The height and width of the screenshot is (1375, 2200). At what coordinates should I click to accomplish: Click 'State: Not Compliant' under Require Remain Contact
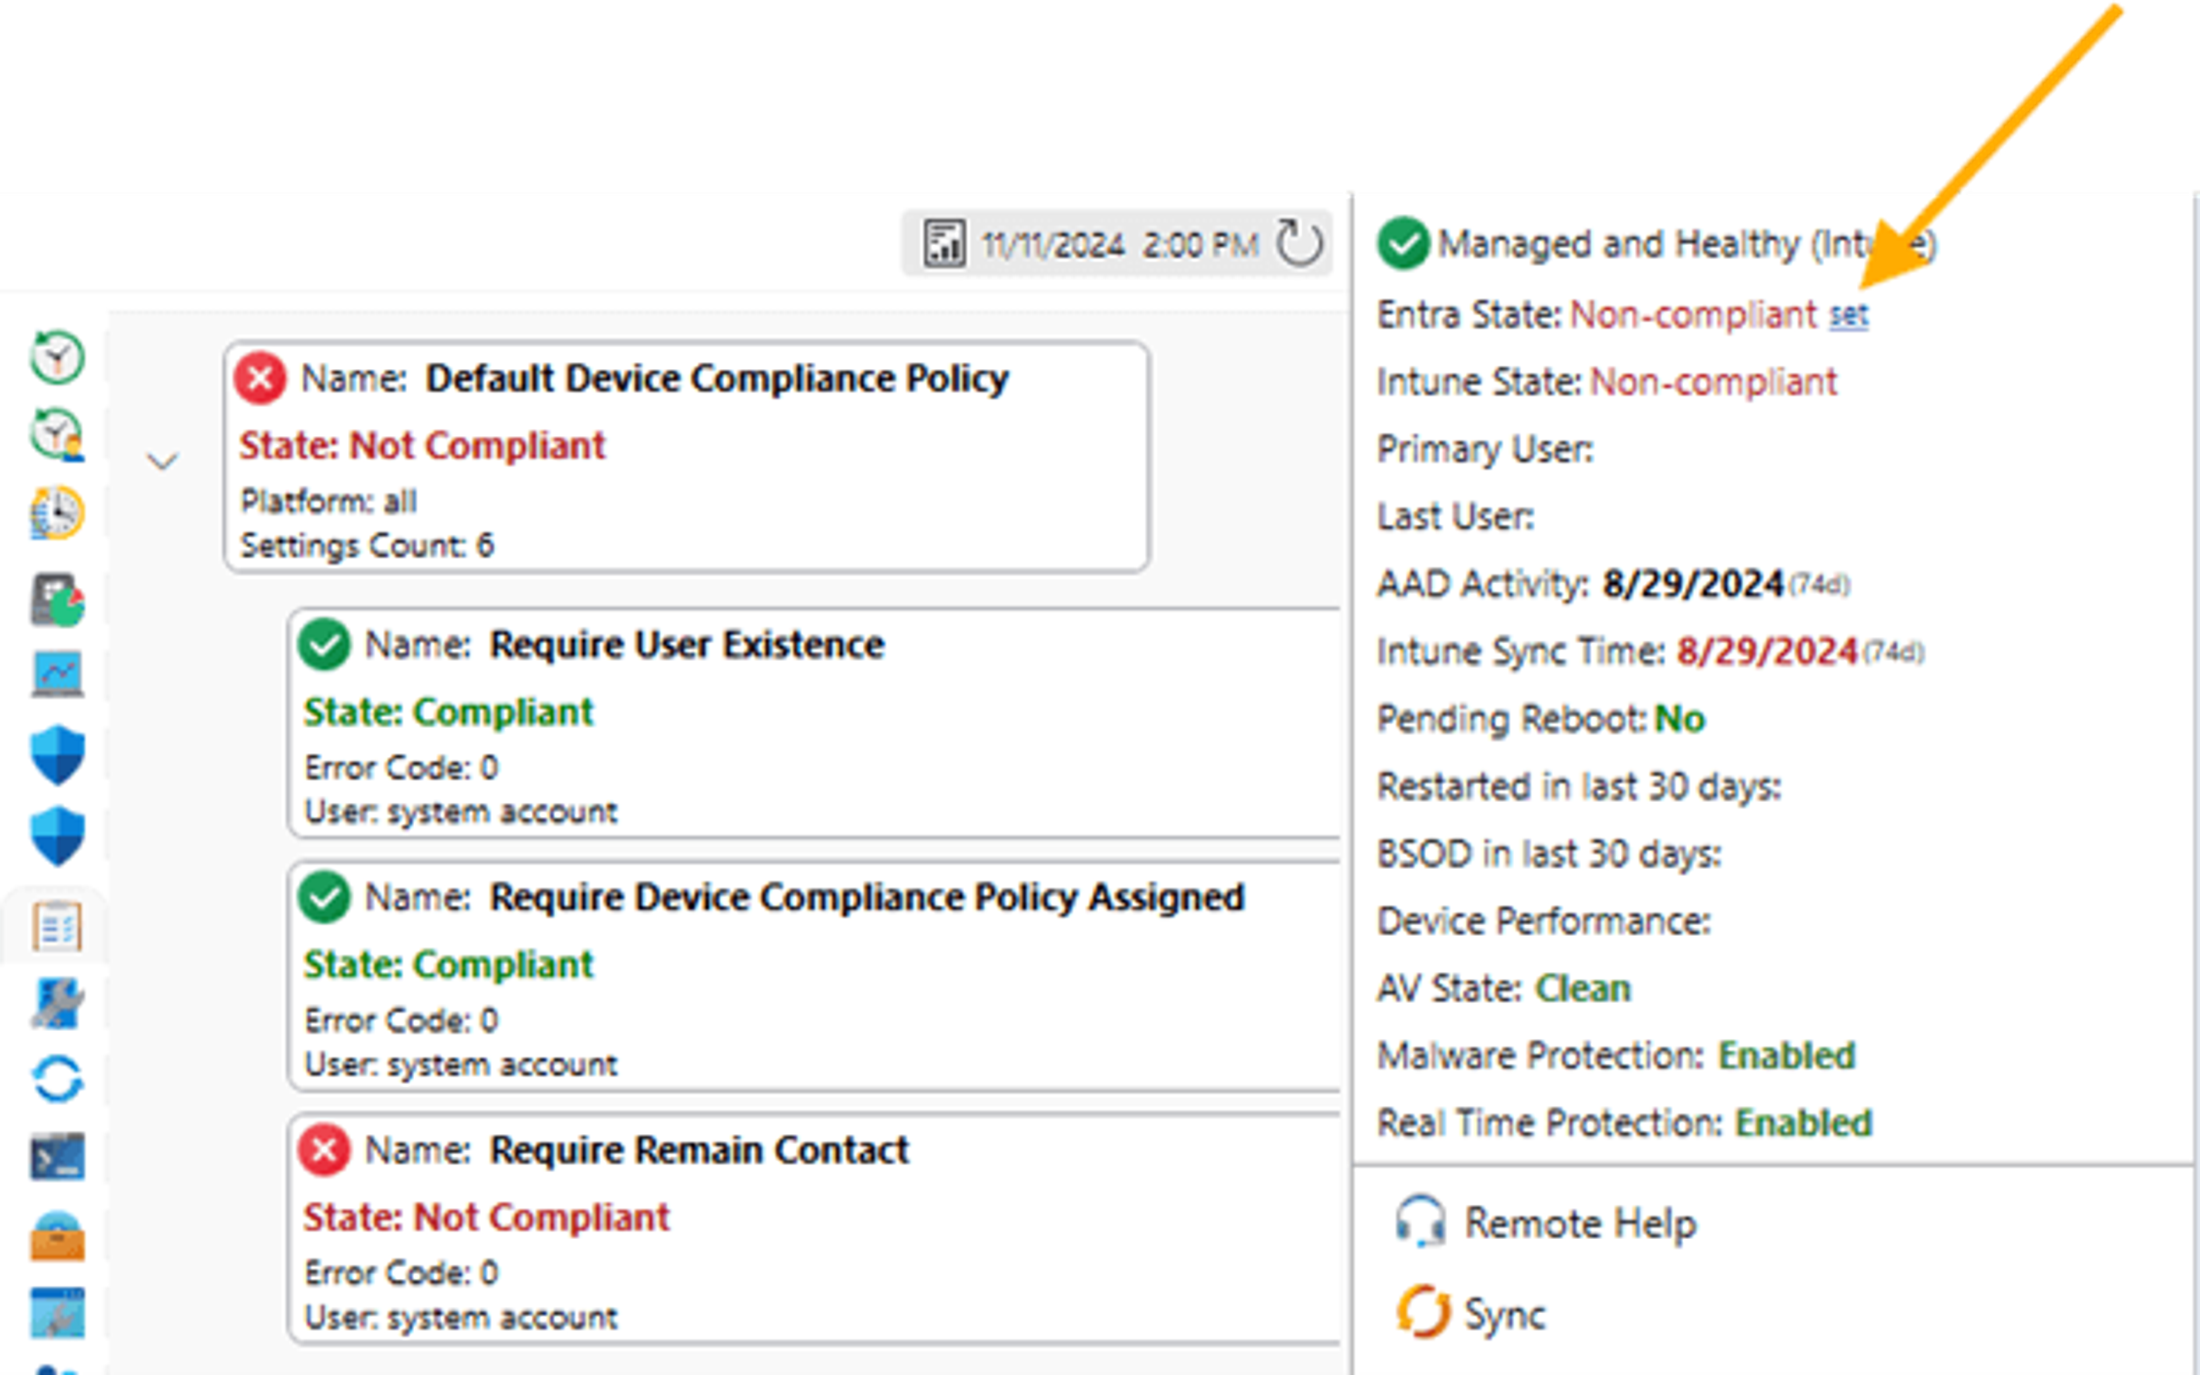(x=486, y=1217)
